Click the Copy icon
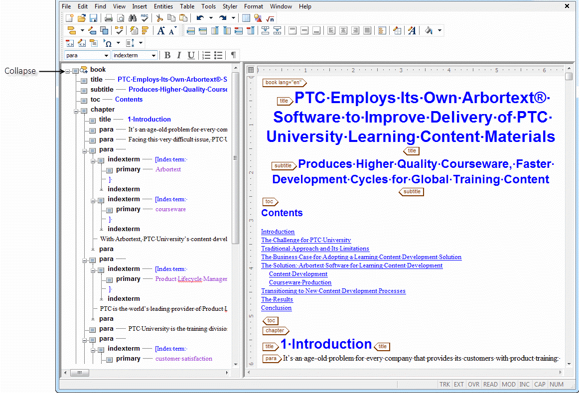The width and height of the screenshot is (579, 393). (x=171, y=18)
